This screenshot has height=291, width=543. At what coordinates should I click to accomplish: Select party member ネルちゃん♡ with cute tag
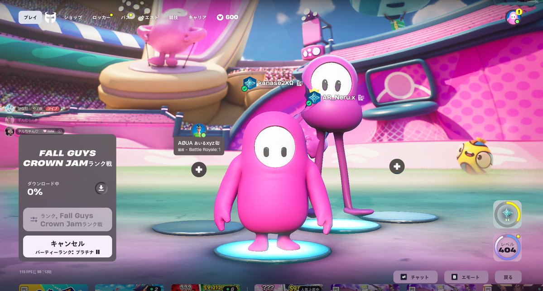[x=34, y=132]
